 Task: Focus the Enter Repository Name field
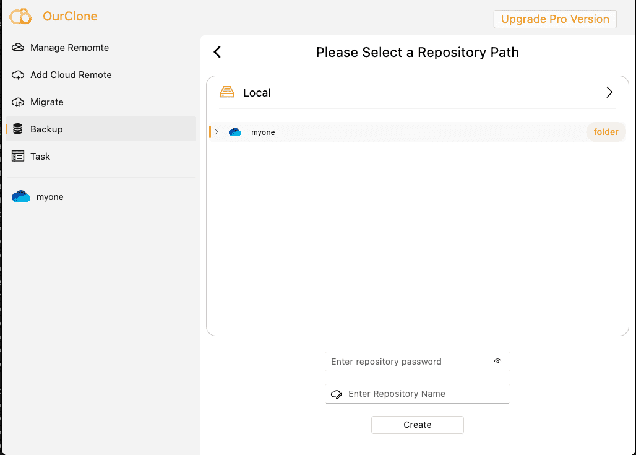coord(418,394)
